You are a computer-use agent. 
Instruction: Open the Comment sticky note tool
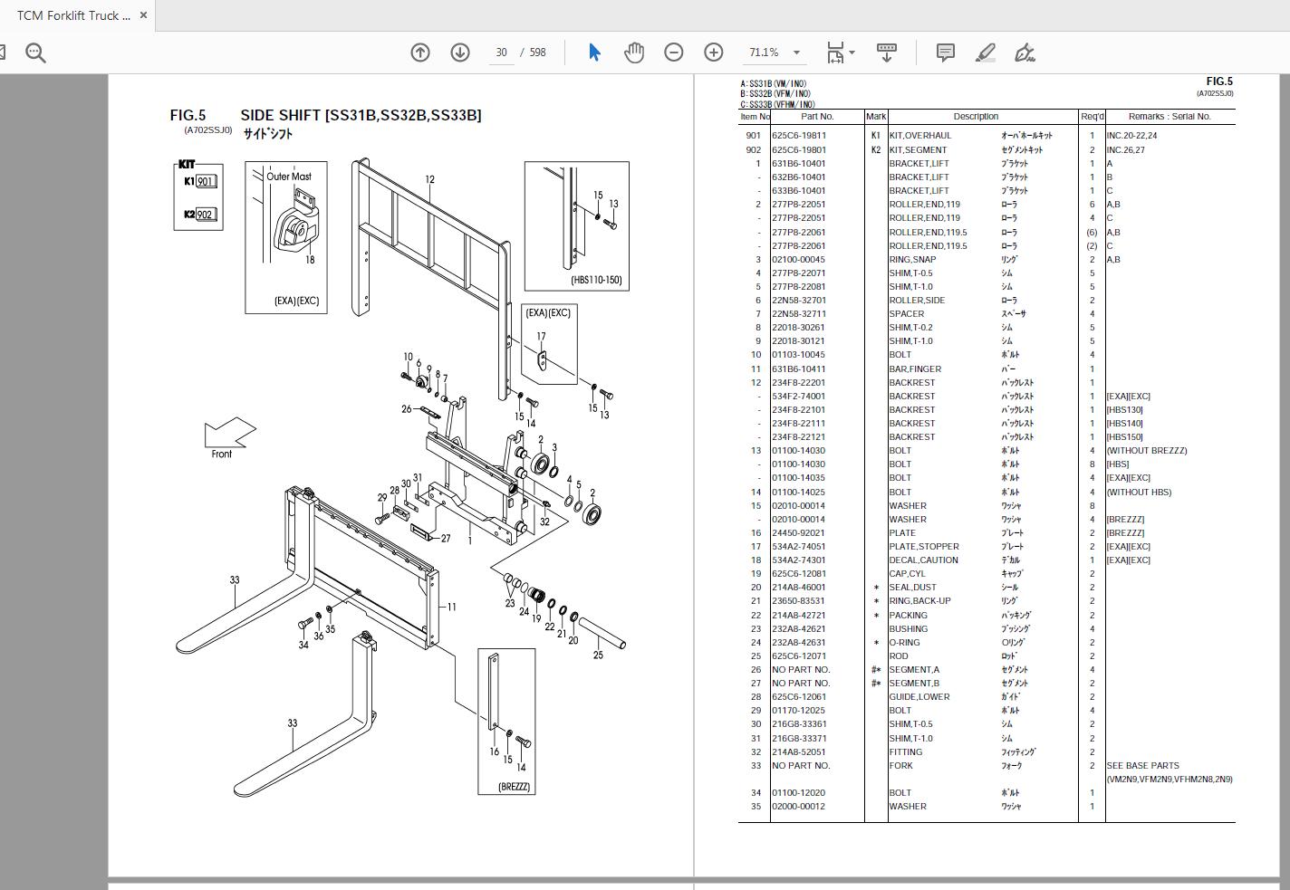click(x=945, y=53)
